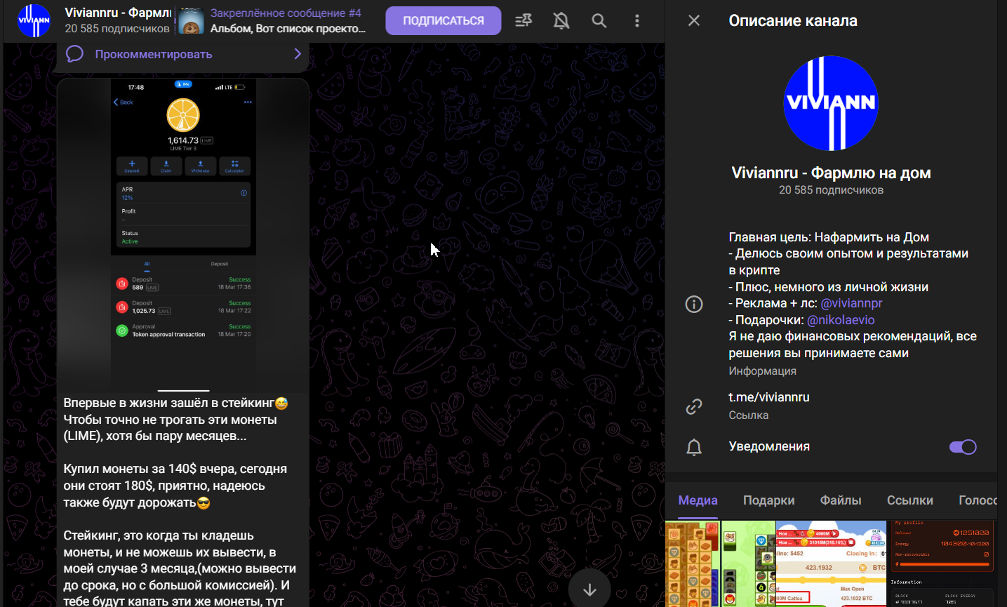Open the first media thumbnail with orange tiles

tap(693, 563)
